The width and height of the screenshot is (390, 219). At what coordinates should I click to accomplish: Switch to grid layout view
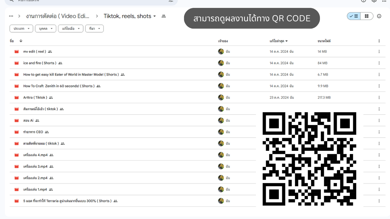pos(367,16)
